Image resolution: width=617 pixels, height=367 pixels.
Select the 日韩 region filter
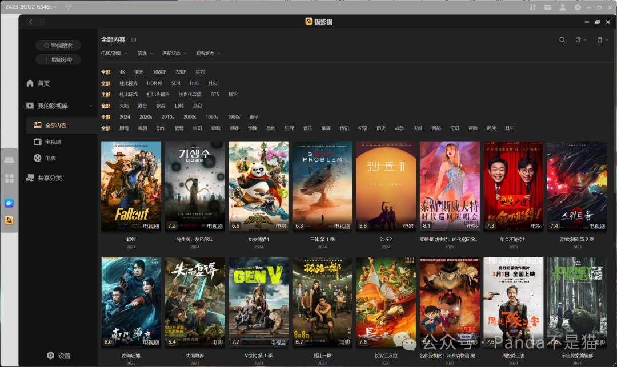click(179, 106)
